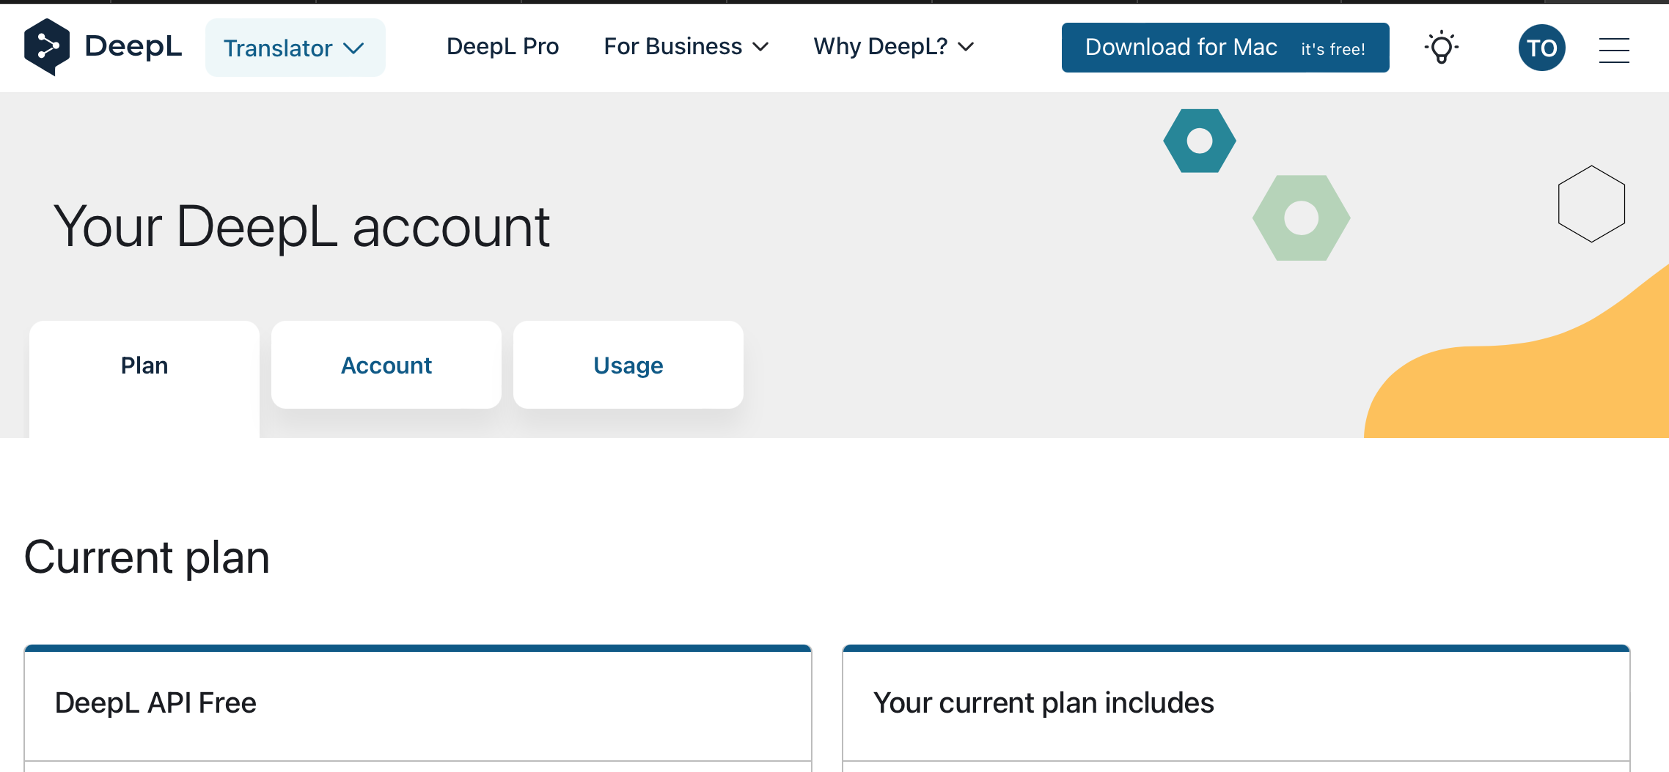Click the outlined empty hexagon shape
Image resolution: width=1669 pixels, height=772 pixels.
click(1591, 204)
